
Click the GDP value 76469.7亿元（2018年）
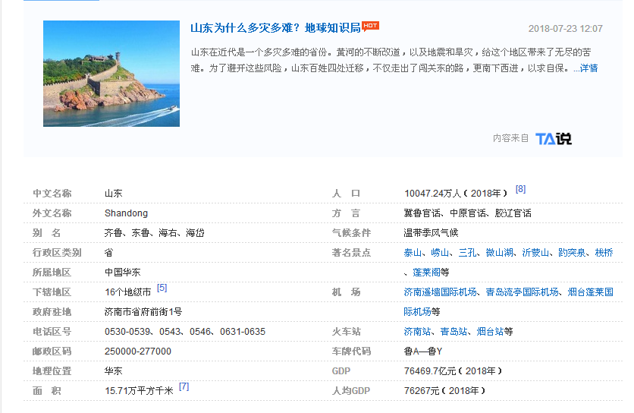pyautogui.click(x=453, y=371)
